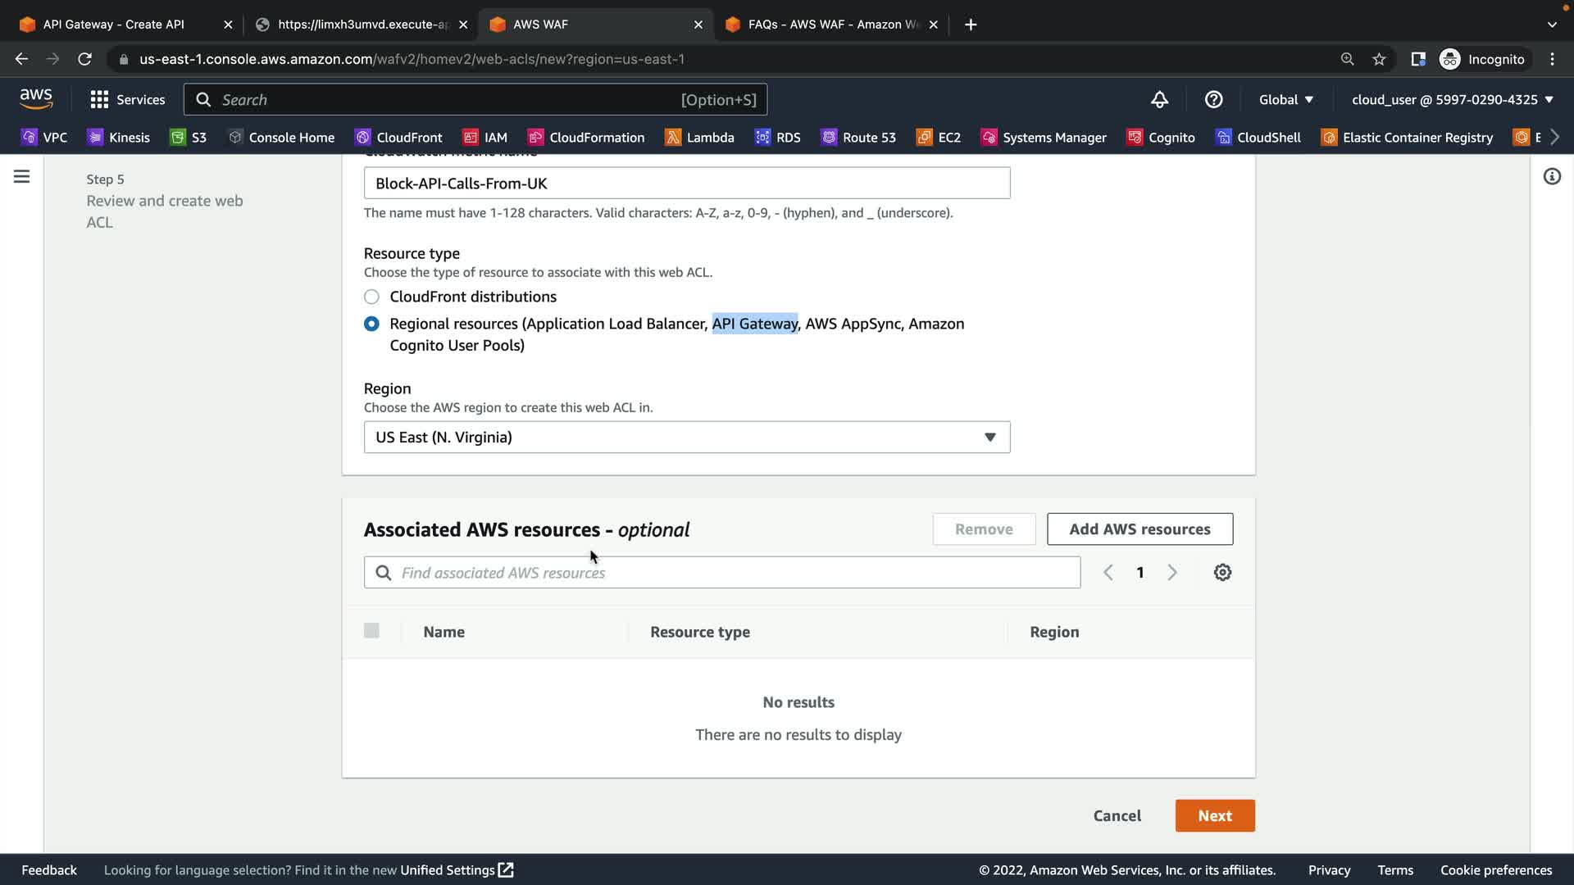This screenshot has height=885, width=1574.
Task: Click the orange Next button
Action: click(1214, 816)
